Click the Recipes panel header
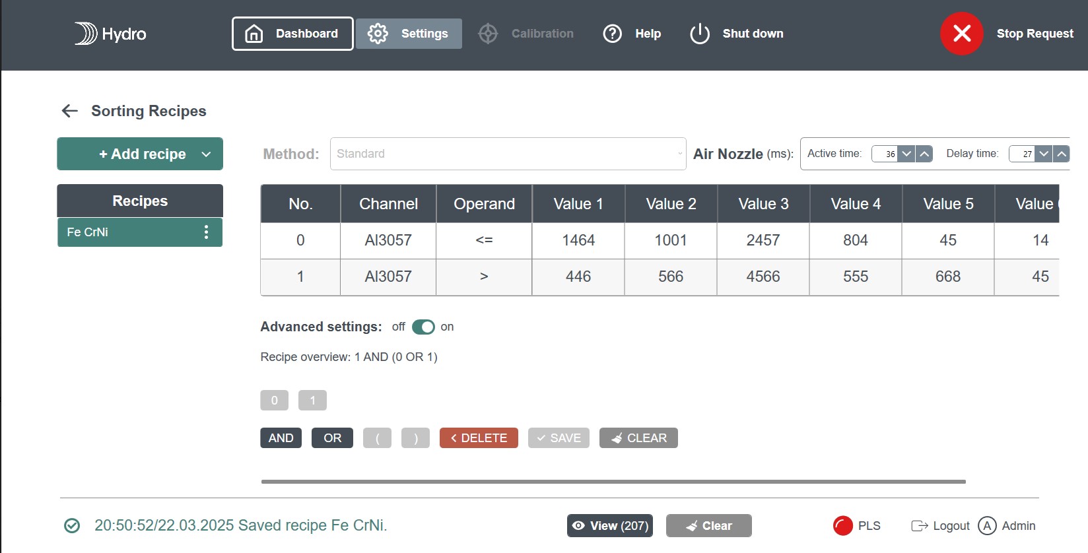 point(140,201)
